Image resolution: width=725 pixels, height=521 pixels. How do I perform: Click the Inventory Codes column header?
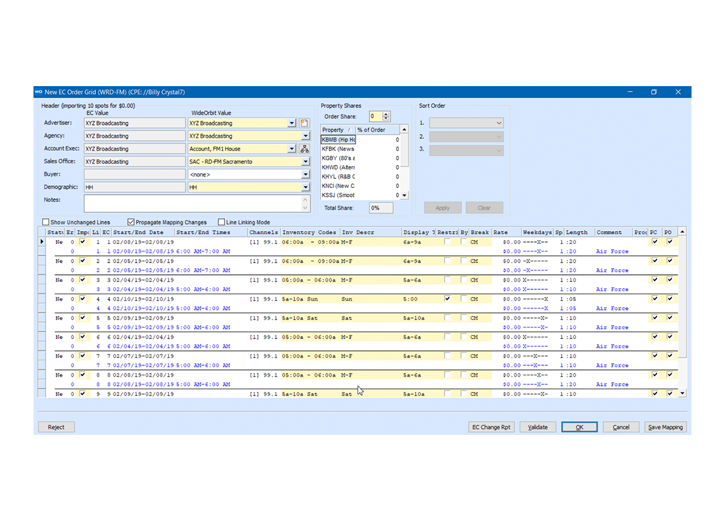(x=309, y=232)
